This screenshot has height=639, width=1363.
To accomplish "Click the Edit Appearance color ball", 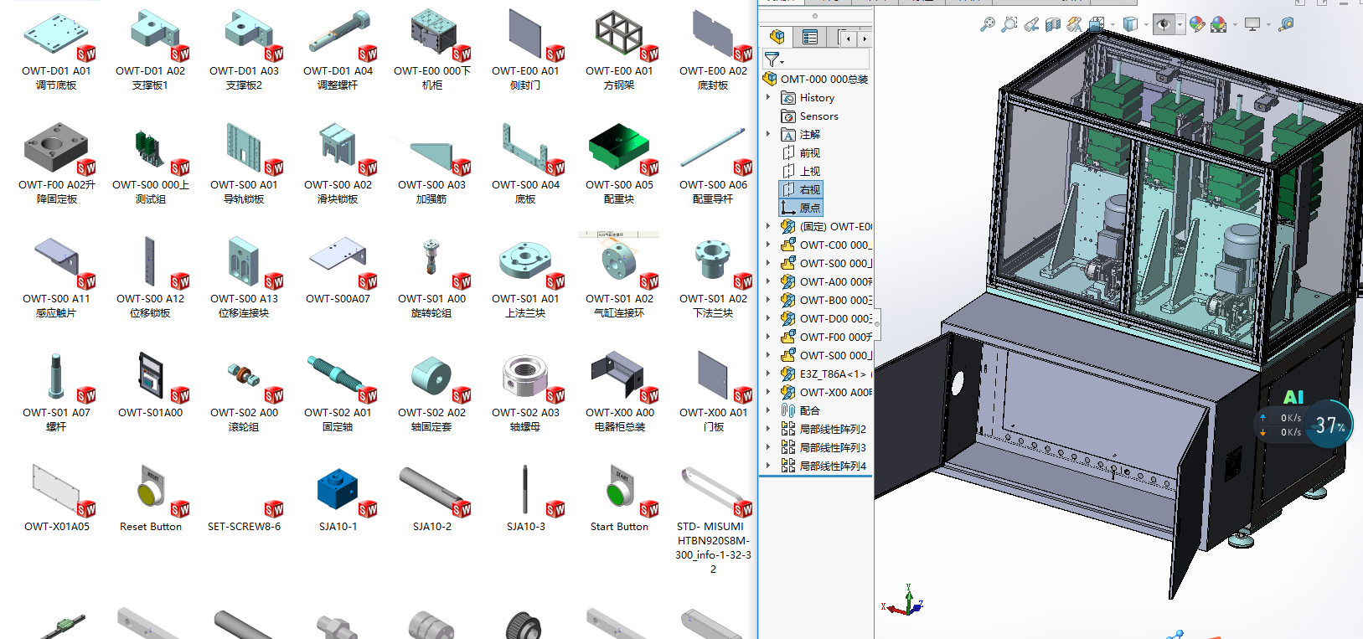I will tap(1196, 24).
